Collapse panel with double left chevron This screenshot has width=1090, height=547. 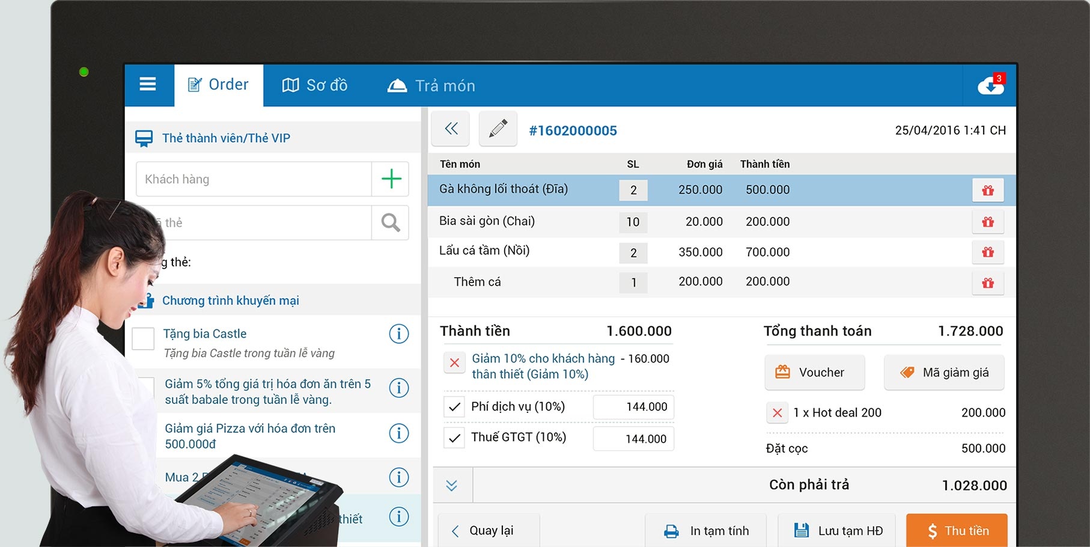pos(451,129)
